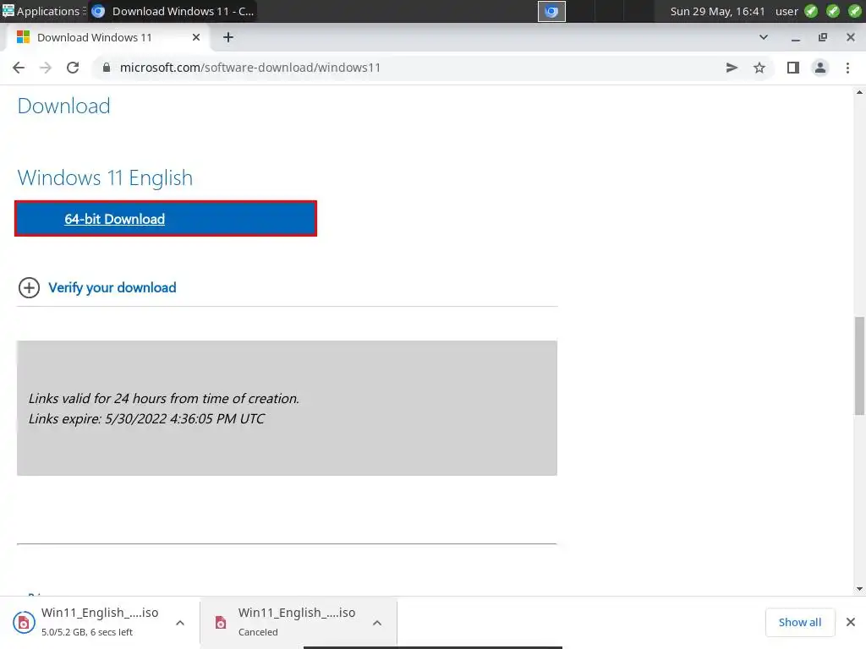Close the downloads bar
The width and height of the screenshot is (866, 649).
click(x=851, y=622)
